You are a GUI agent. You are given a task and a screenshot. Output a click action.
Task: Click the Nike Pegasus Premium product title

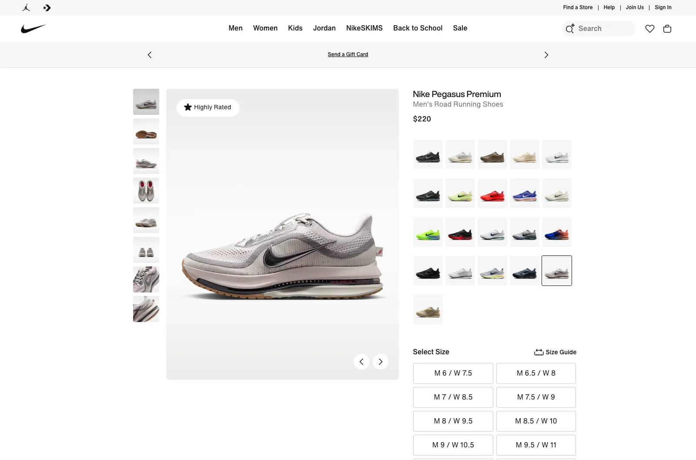457,94
